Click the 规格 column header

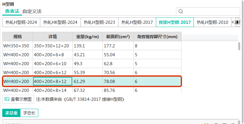pyautogui.click(x=18, y=37)
